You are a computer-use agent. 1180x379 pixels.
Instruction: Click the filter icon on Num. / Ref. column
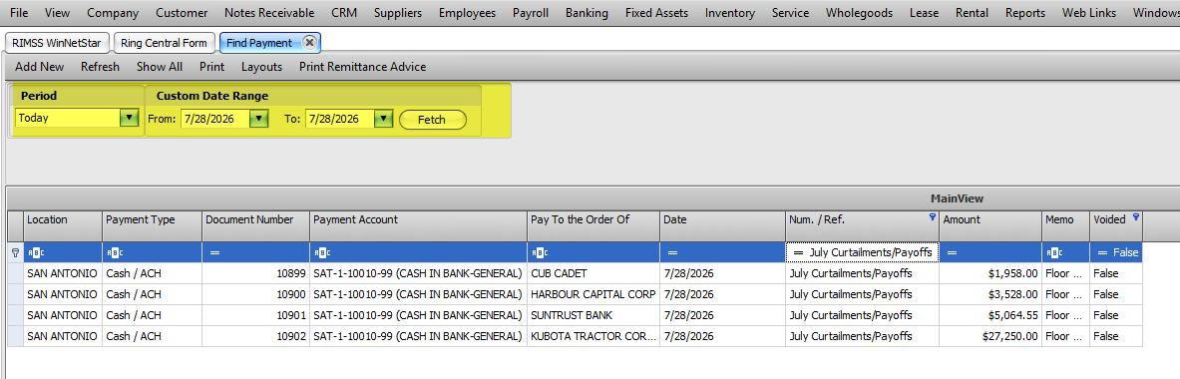[x=933, y=217]
